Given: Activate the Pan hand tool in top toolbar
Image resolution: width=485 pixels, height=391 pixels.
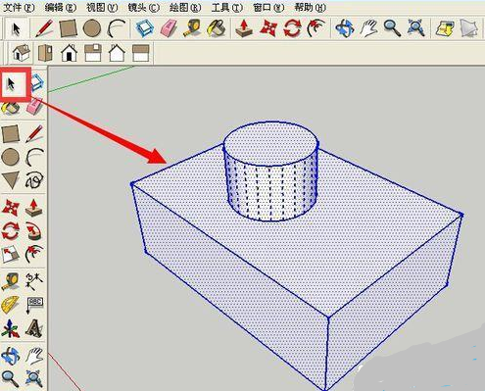Looking at the screenshot, I should (x=368, y=28).
